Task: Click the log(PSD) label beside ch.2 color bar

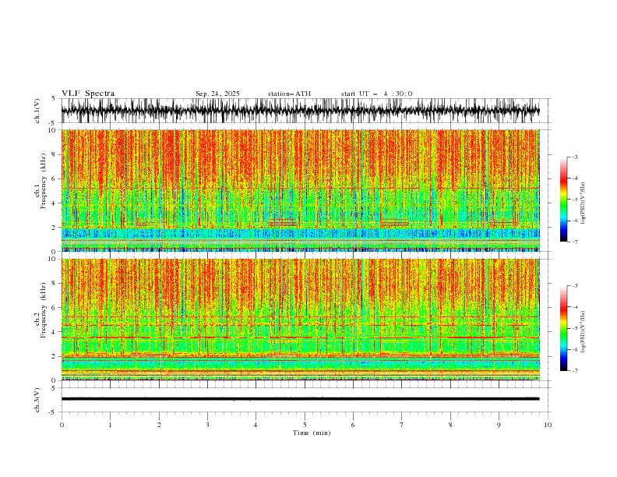Action: pyautogui.click(x=584, y=332)
